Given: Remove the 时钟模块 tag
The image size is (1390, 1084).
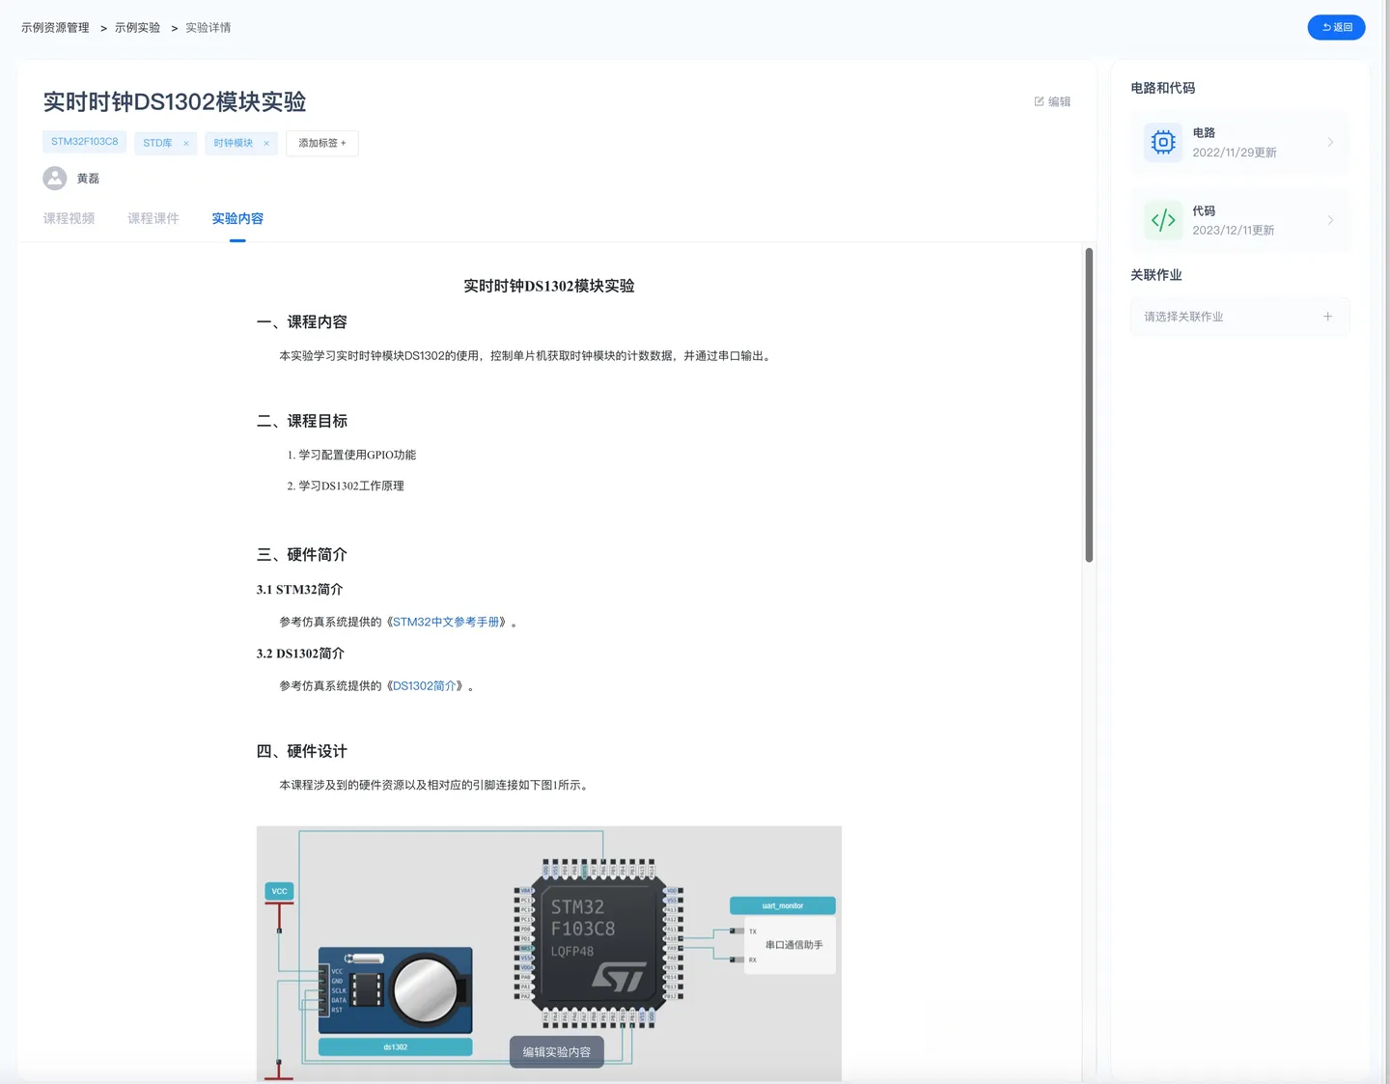Looking at the screenshot, I should [x=266, y=143].
